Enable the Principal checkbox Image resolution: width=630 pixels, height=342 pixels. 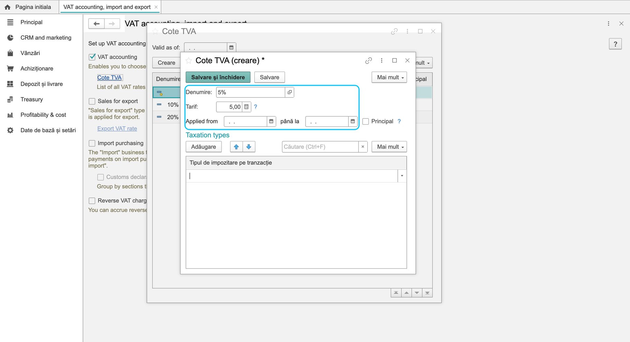pyautogui.click(x=366, y=121)
